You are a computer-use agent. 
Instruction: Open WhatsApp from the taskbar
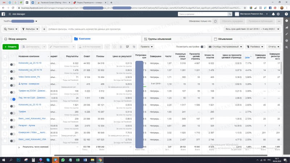click(x=63, y=160)
